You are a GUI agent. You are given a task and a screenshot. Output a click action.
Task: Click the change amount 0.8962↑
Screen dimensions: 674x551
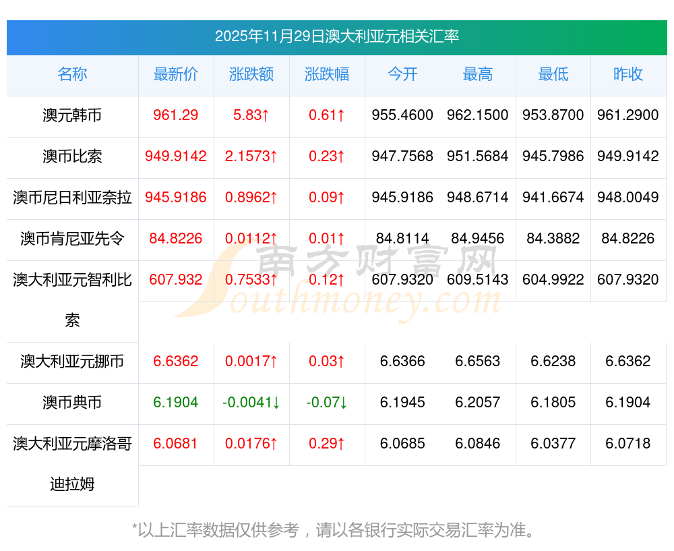coord(251,198)
